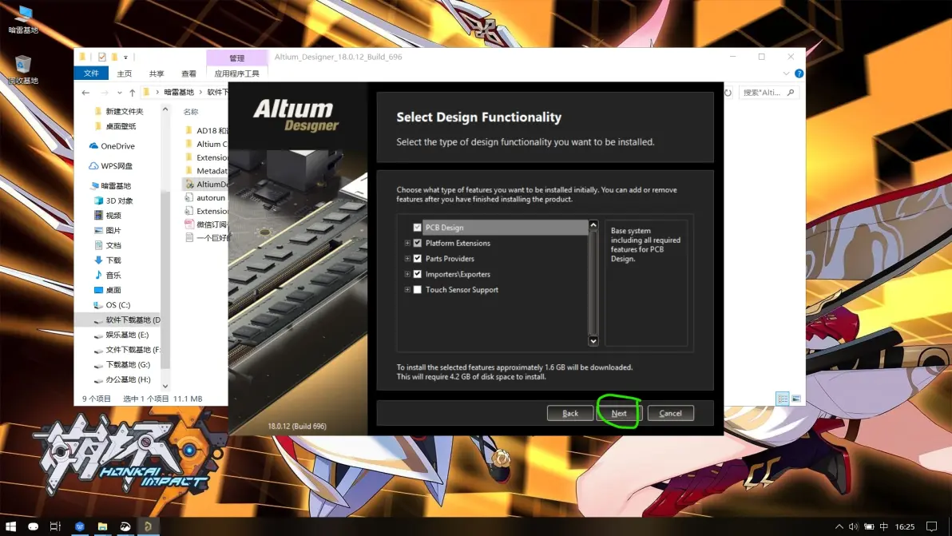Expand the Importers\Exporters tree node
952x536 pixels.
tap(407, 274)
